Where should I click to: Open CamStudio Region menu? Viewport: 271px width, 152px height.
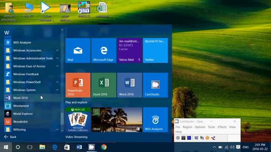coord(187,127)
